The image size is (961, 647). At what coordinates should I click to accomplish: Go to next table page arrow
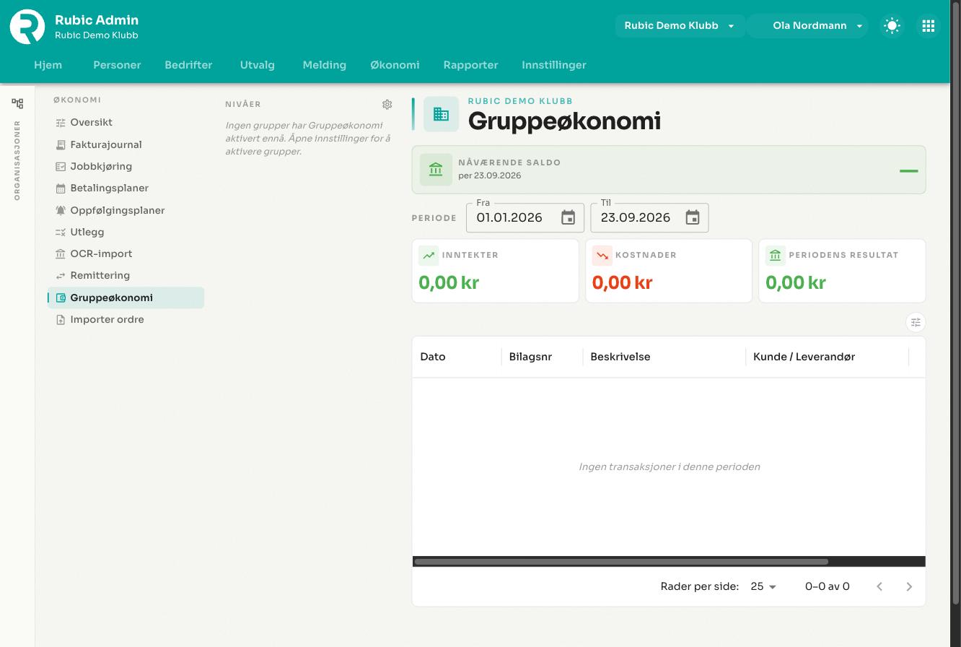pyautogui.click(x=909, y=586)
